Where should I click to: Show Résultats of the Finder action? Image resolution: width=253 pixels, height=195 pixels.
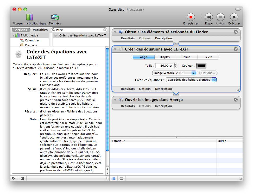(x=128, y=38)
